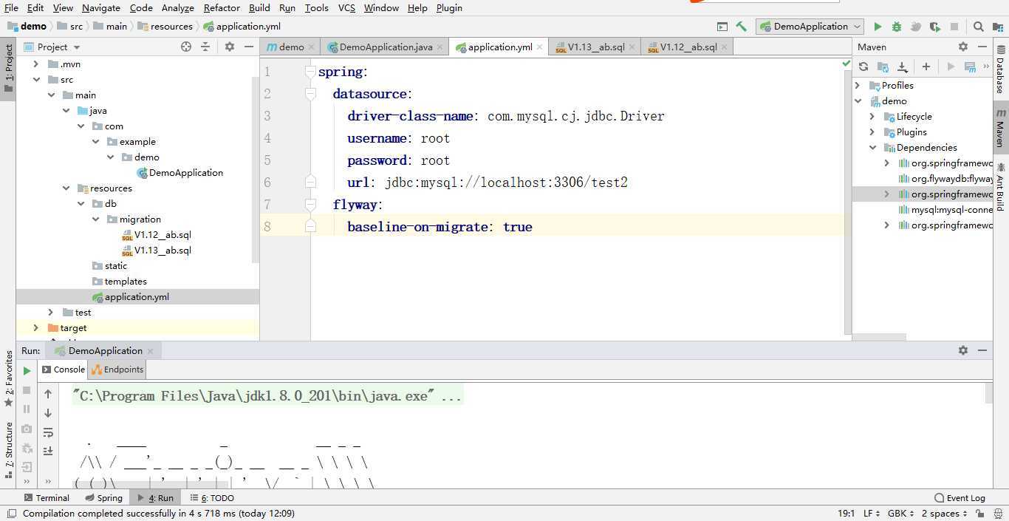The height and width of the screenshot is (521, 1009).
Task: Run with coverage icon in toolbar
Action: (935, 27)
